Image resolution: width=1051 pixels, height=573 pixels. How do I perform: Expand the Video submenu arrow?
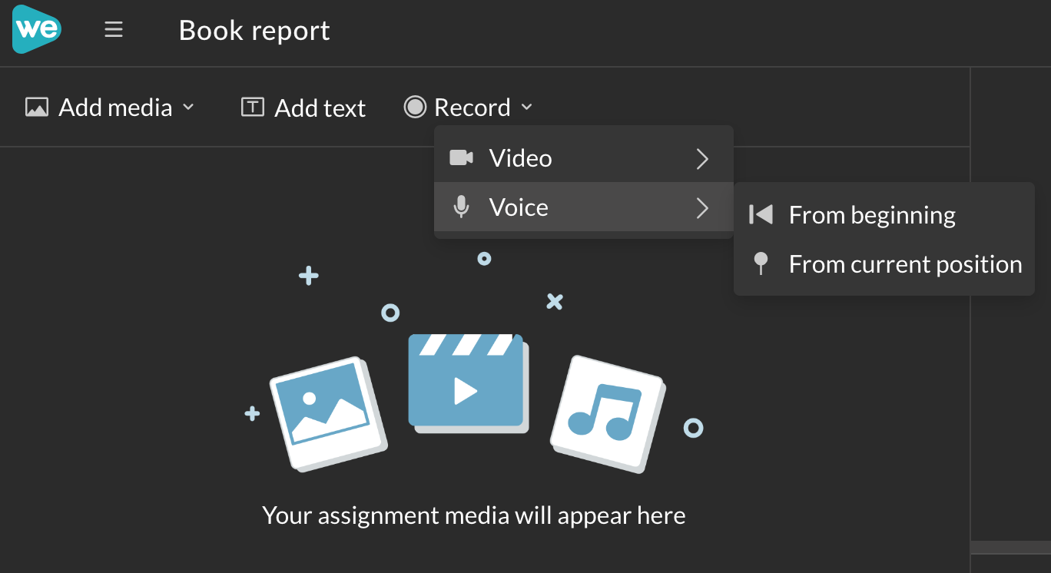pyautogui.click(x=701, y=158)
